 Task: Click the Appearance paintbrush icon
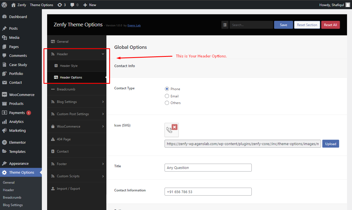click(x=4, y=163)
